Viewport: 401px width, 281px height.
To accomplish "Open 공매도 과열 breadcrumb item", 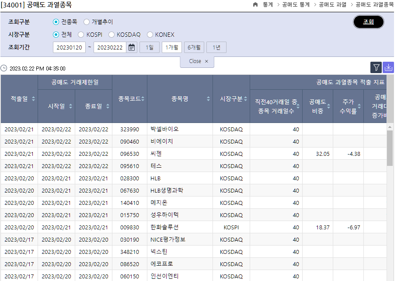I will click(332, 4).
